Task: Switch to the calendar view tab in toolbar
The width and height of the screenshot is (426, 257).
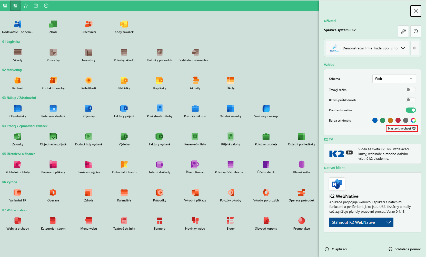Action: pos(36,6)
